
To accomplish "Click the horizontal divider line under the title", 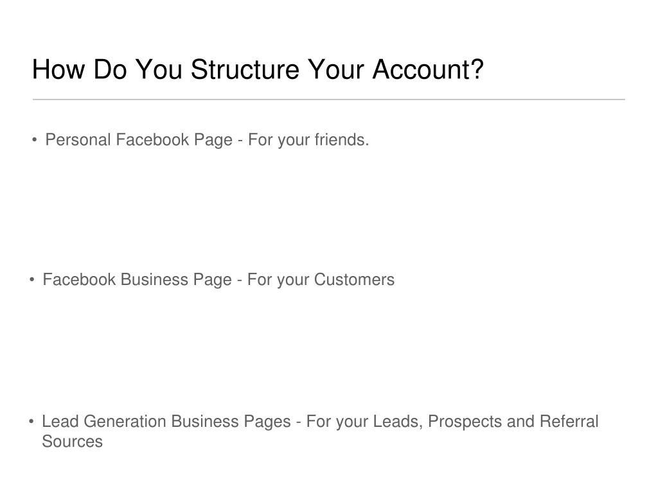I will point(329,99).
